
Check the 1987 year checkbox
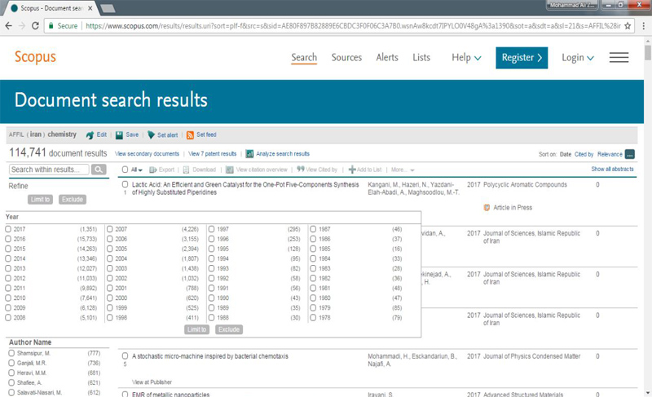(313, 229)
